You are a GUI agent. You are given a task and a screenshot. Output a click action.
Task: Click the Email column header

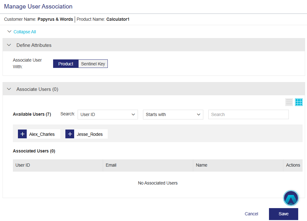click(111, 165)
